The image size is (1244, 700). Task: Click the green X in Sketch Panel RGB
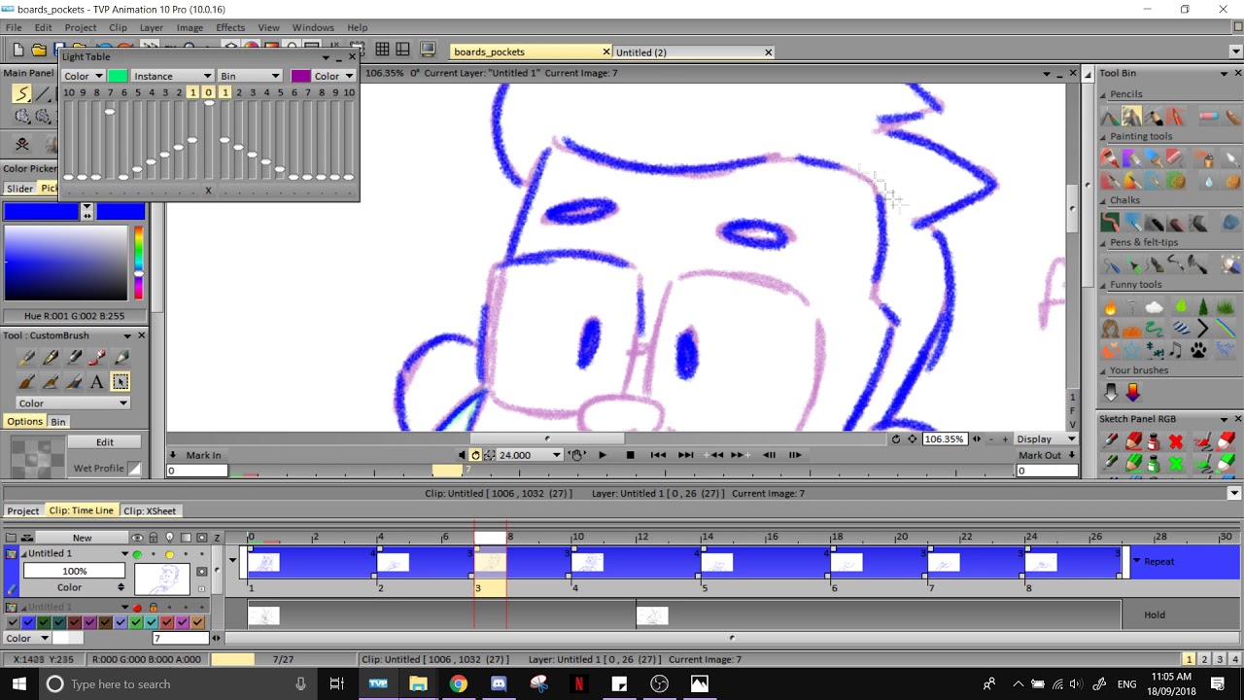[x=1176, y=463]
